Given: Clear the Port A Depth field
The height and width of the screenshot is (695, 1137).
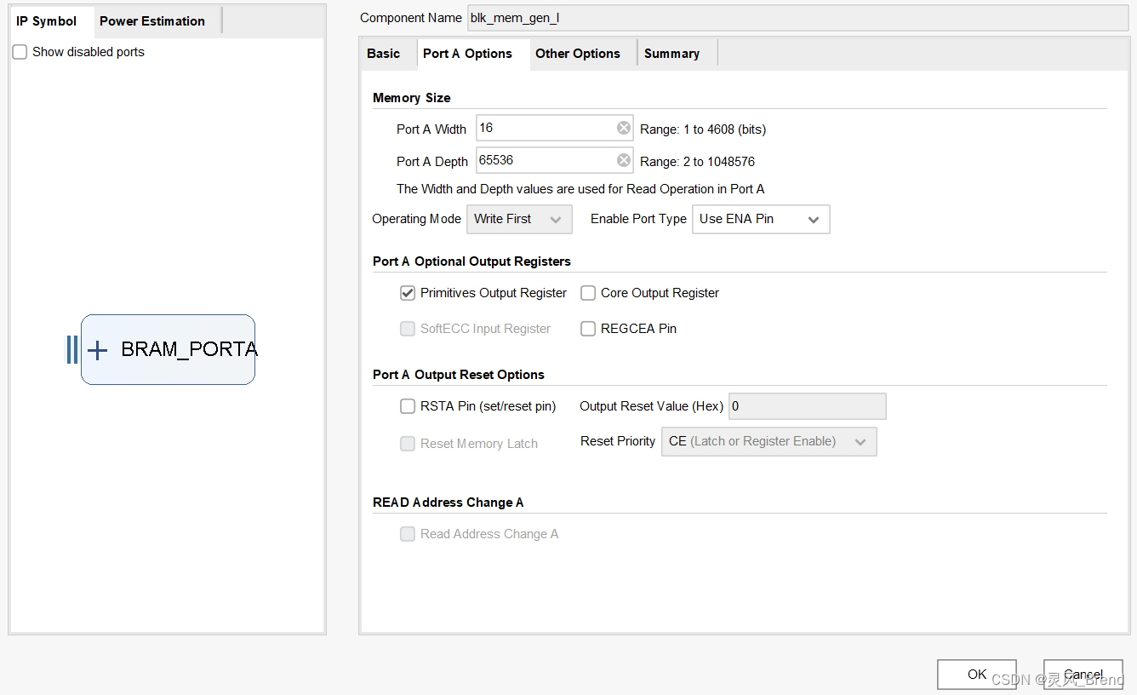Looking at the screenshot, I should point(624,160).
